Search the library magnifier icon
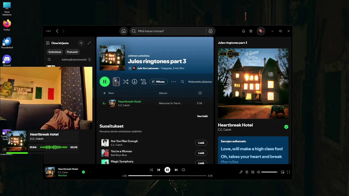The height and width of the screenshot is (196, 349). click(x=49, y=59)
